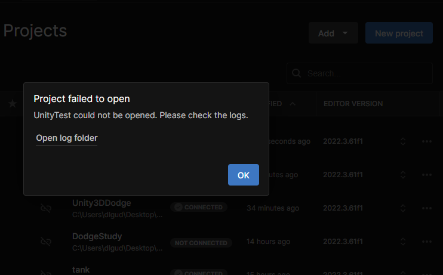The height and width of the screenshot is (275, 443).
Task: Change editor version for seconds-ago project
Action: click(403, 141)
